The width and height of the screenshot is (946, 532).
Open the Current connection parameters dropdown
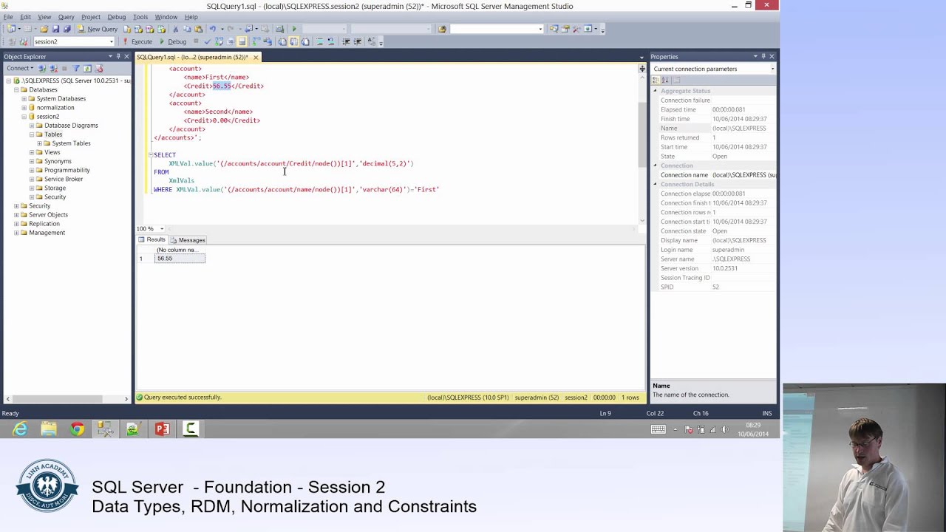tap(772, 69)
